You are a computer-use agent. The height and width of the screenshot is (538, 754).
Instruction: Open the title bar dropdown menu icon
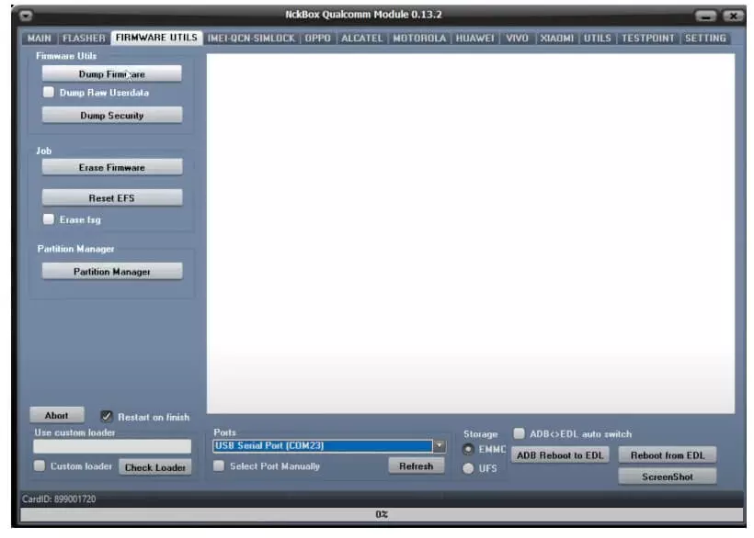click(x=26, y=16)
